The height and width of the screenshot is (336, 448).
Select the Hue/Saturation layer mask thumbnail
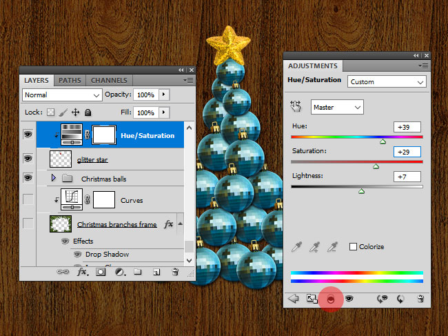click(104, 135)
